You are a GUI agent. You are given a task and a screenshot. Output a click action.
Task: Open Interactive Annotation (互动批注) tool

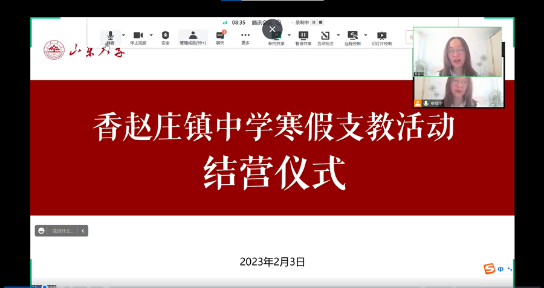pyautogui.click(x=325, y=36)
